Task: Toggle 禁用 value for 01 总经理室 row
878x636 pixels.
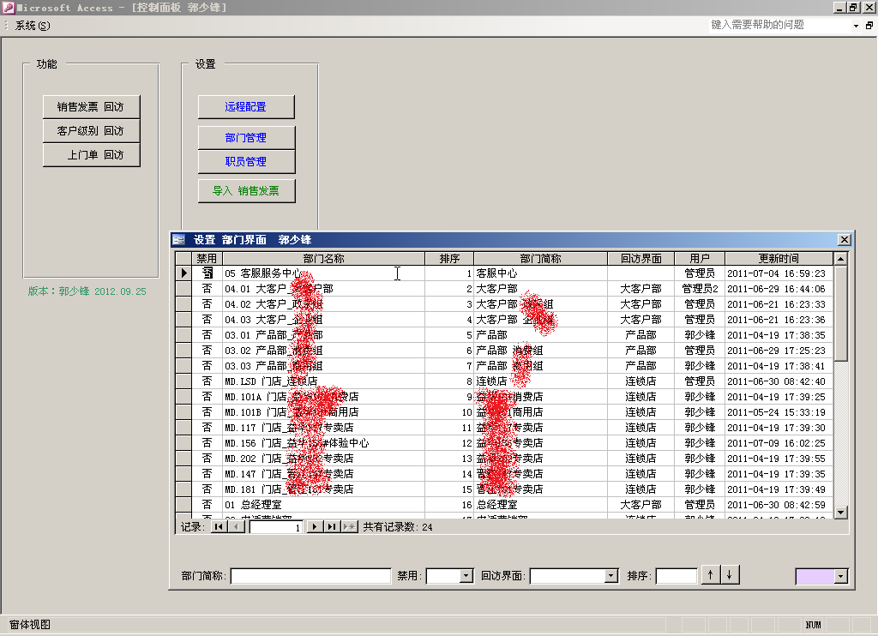Action: pyautogui.click(x=207, y=505)
